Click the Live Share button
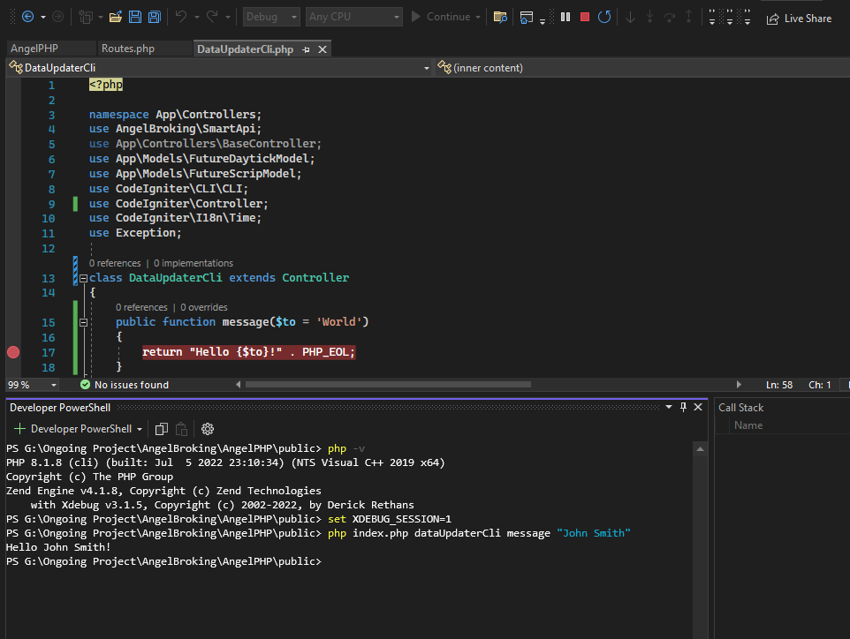 [799, 18]
